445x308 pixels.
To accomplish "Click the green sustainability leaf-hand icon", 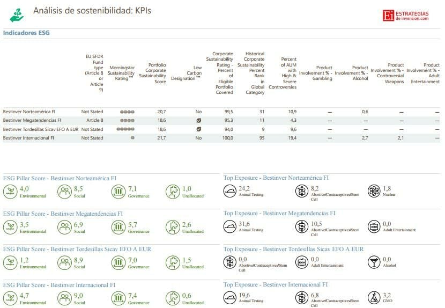I will [x=17, y=15].
